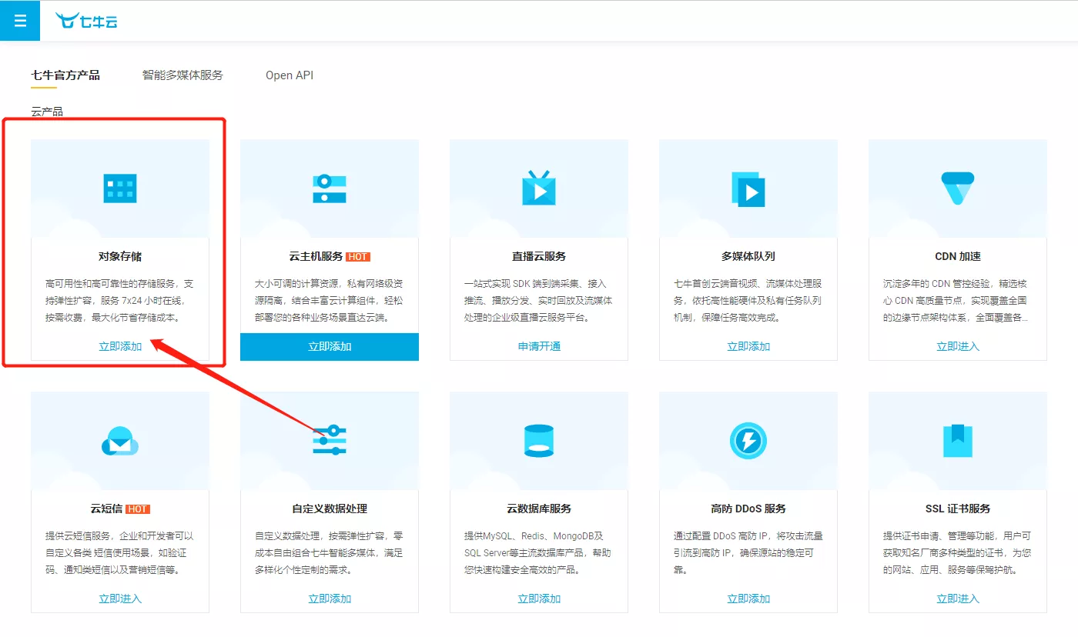The image size is (1078, 637).
Task: Click the 七牛云 logo
Action: click(x=86, y=21)
